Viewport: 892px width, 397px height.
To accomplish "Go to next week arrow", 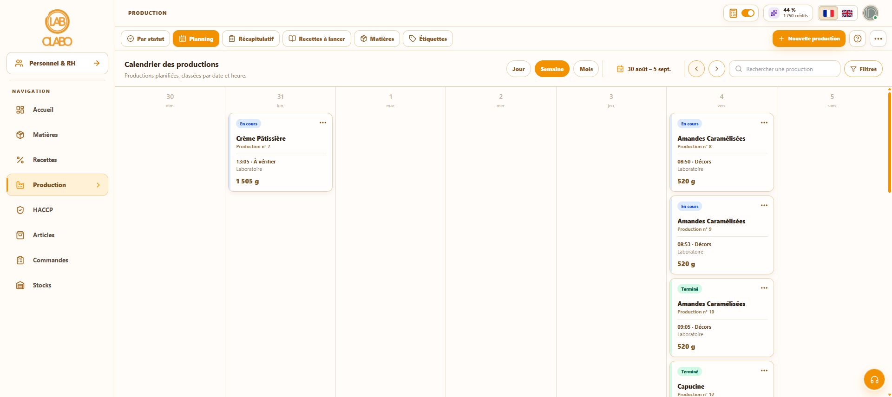I will 716,69.
